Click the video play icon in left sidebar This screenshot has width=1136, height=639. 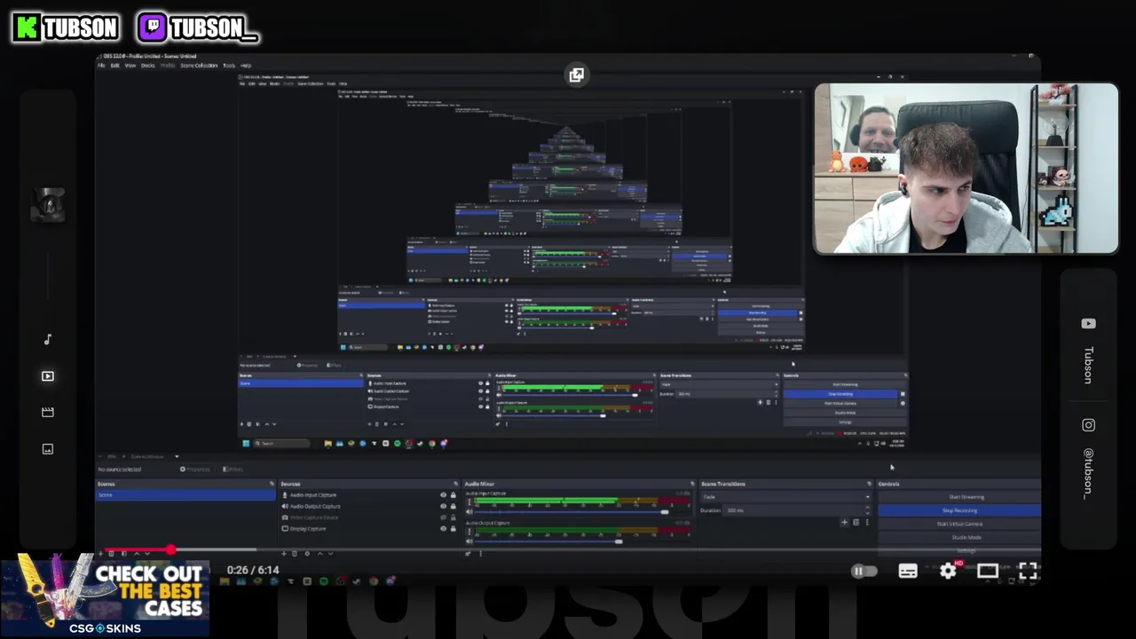pos(48,376)
